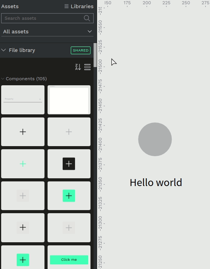Open the All assets dropdown
The width and height of the screenshot is (210, 269).
48,31
